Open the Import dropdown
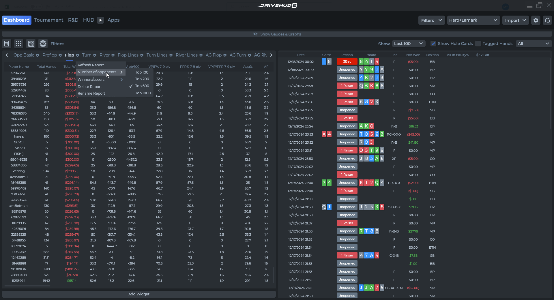Viewport: 554px width, 300px height. click(x=515, y=20)
